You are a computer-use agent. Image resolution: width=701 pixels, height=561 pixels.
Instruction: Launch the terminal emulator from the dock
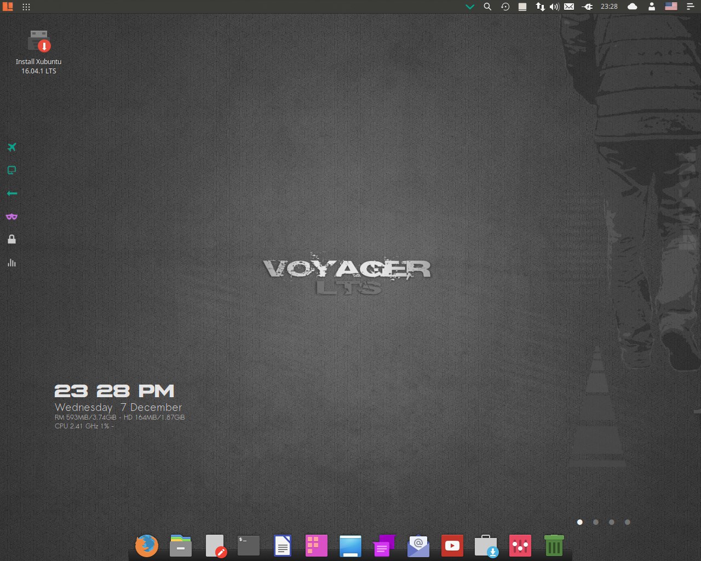(x=249, y=546)
